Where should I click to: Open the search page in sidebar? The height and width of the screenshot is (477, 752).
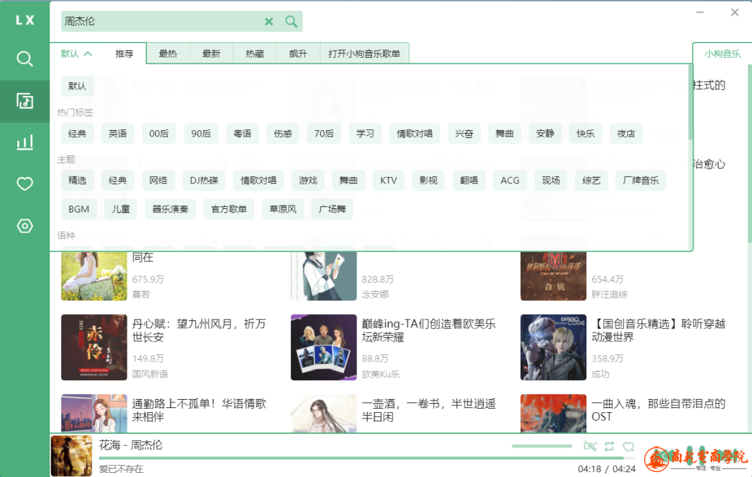24,59
